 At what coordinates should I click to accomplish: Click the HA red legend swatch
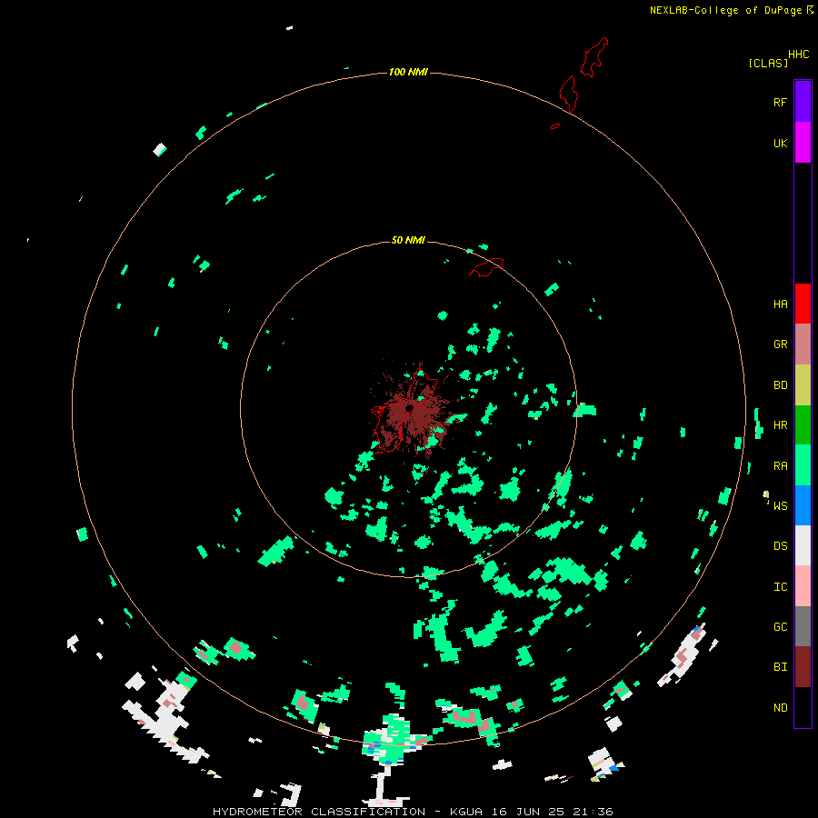(x=803, y=304)
